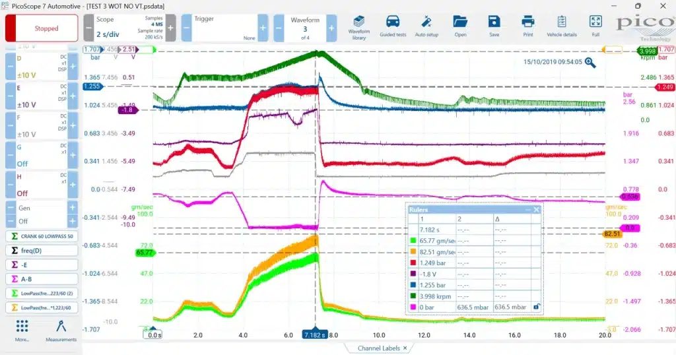Open the LowPass(fre...*1.223/60 math channel
The height and width of the screenshot is (355, 676).
tap(42, 307)
